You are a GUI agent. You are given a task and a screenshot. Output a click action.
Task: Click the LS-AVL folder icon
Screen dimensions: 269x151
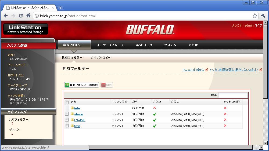click(x=72, y=120)
